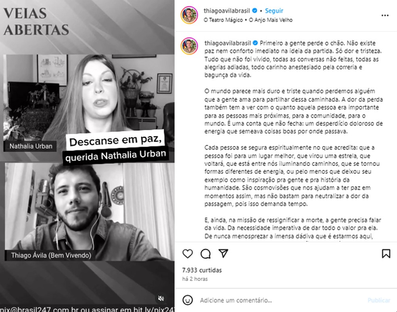Viewport: 397px width, 312px height.
Task: Open thiagoavilabrasil username in header
Action: coord(227,10)
